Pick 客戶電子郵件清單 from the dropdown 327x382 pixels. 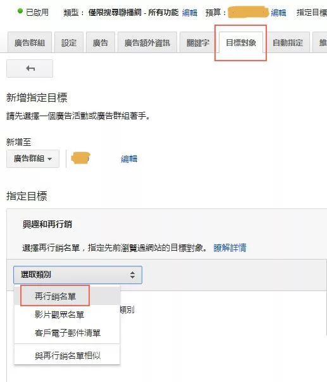pyautogui.click(x=68, y=333)
